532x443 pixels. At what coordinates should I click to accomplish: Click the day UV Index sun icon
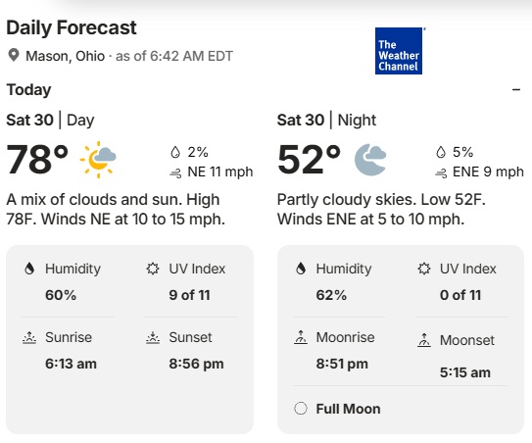(153, 269)
